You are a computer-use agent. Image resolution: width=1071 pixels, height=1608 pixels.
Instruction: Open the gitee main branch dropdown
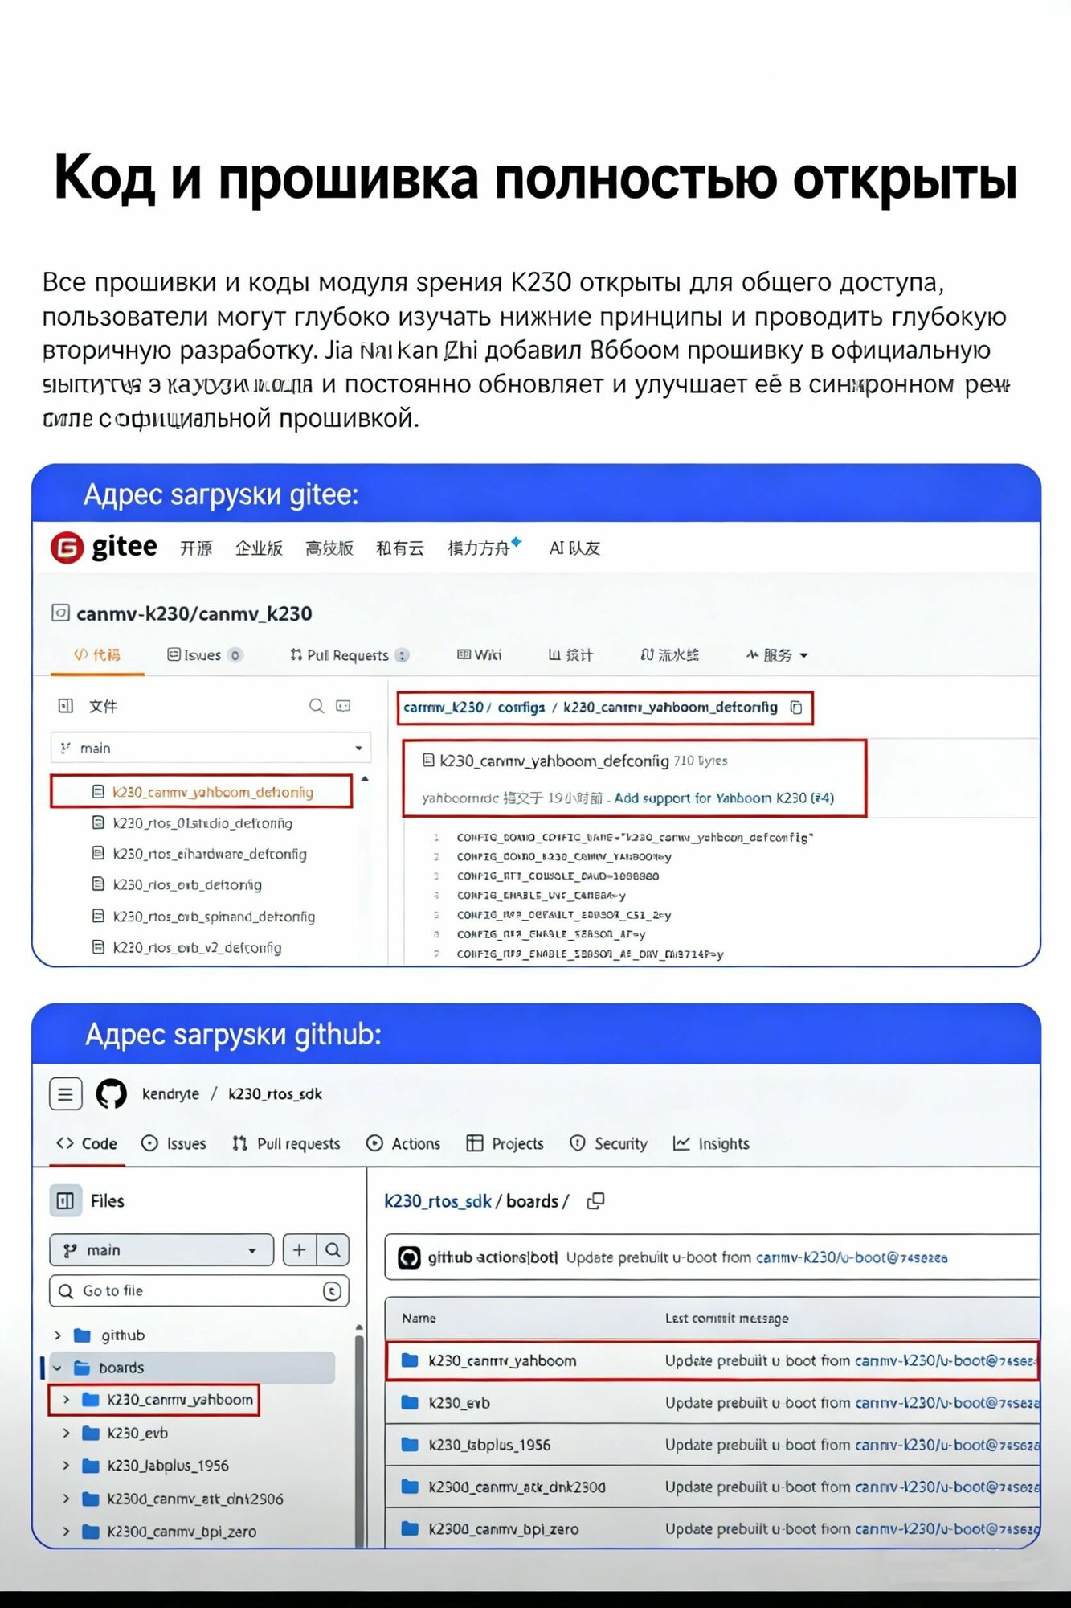[x=211, y=748]
